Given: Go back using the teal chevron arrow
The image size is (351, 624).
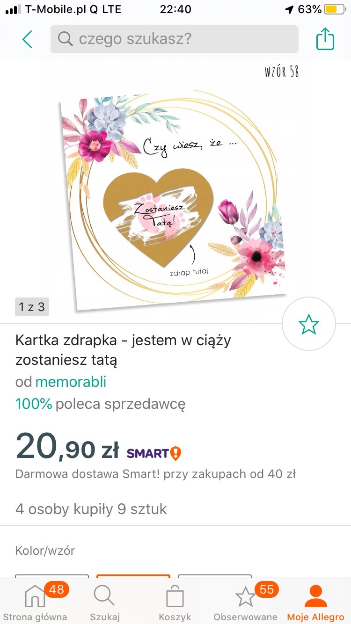Looking at the screenshot, I should (x=28, y=39).
